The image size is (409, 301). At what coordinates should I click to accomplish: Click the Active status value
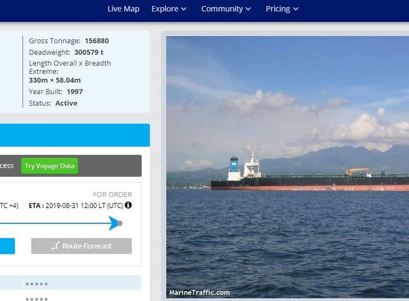66,103
